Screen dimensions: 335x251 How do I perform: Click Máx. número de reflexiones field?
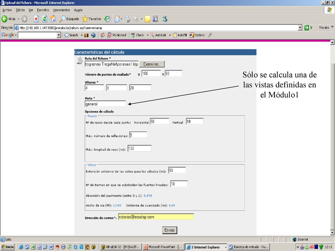tap(138, 135)
